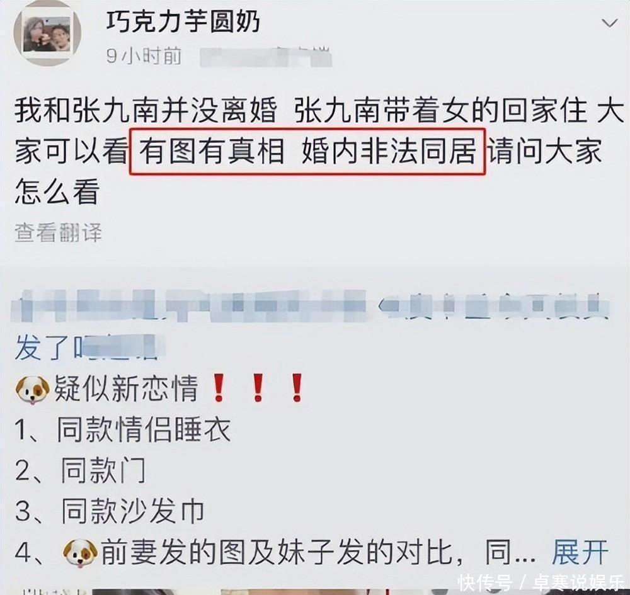Screen dimensions: 630x595
Task: Tap 查看翻译 to translate the post
Action: (x=59, y=232)
